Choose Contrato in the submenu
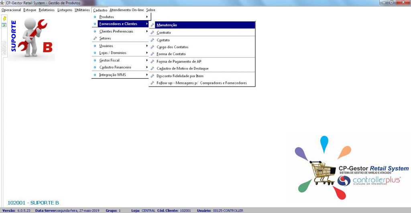The width and height of the screenshot is (411, 213). (x=202, y=33)
